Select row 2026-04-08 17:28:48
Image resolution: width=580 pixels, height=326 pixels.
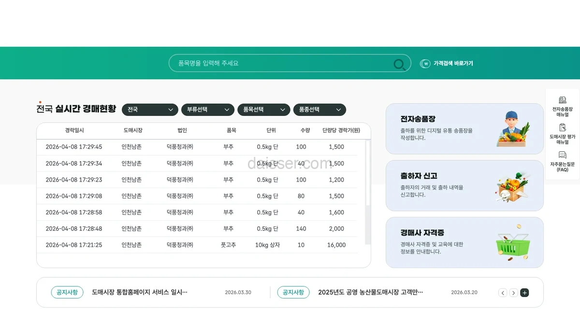197,228
